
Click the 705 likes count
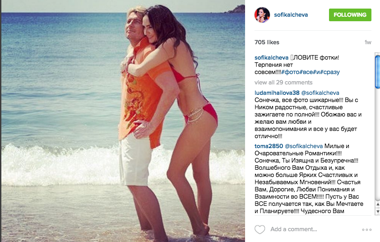(267, 42)
